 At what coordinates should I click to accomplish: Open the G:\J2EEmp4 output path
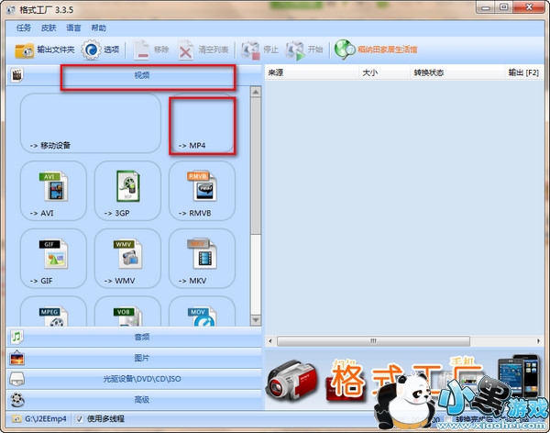pyautogui.click(x=39, y=419)
